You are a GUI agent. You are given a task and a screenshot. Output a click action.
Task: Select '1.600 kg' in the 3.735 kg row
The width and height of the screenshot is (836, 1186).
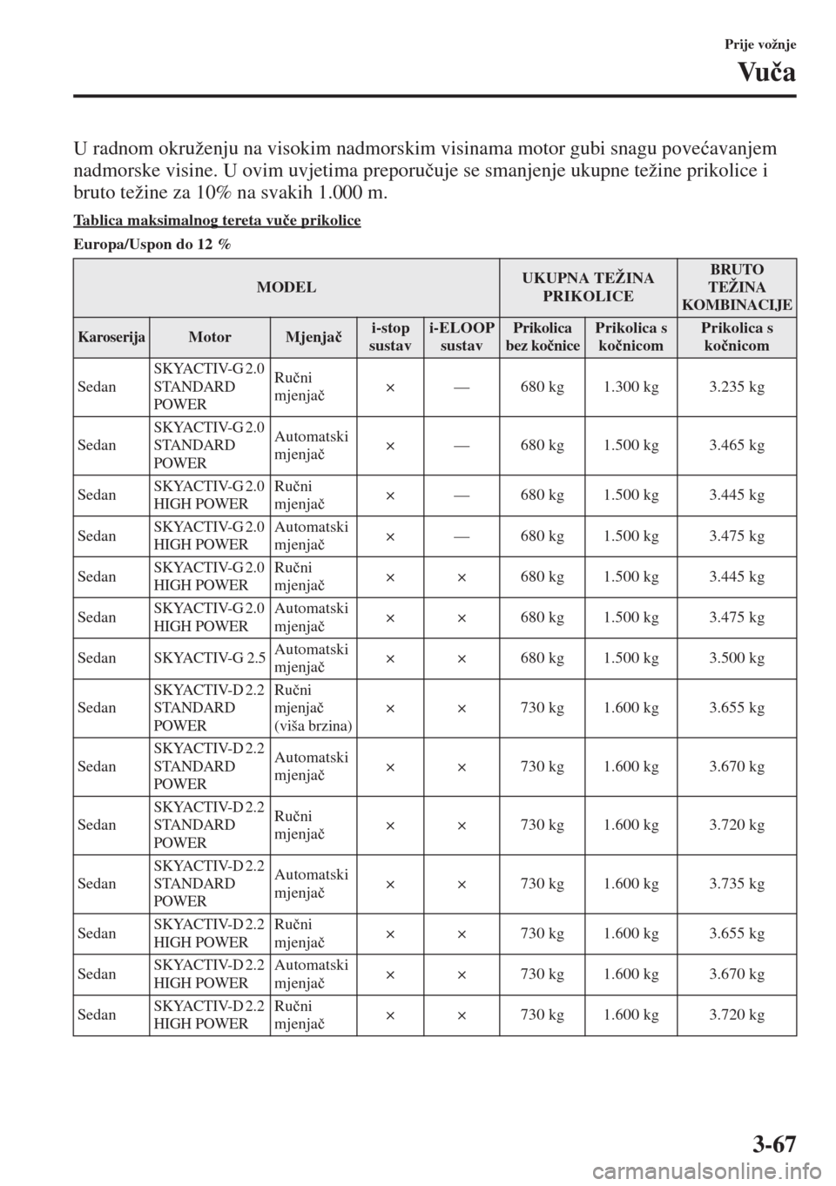coord(631,884)
